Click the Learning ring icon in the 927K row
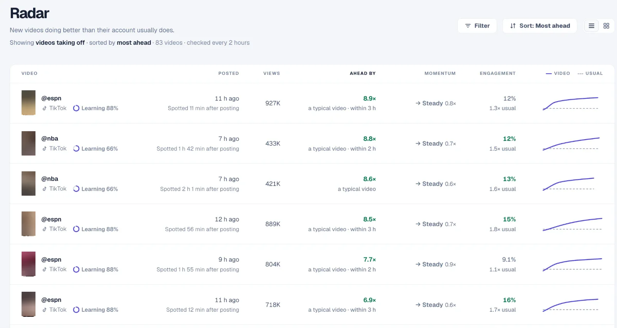 [x=76, y=108]
